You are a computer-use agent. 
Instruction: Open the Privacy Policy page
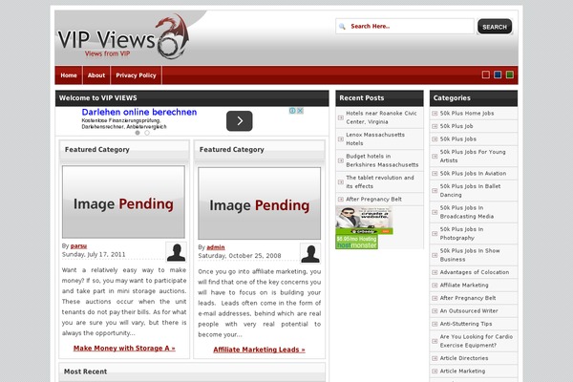pyautogui.click(x=136, y=75)
